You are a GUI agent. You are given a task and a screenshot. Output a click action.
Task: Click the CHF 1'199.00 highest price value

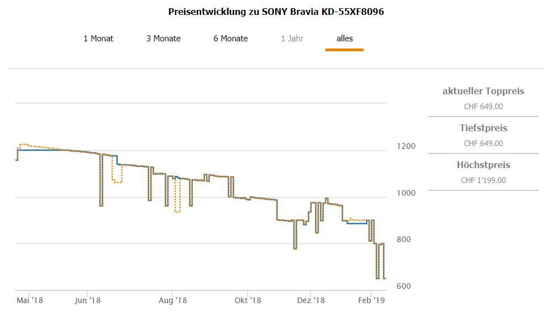tap(483, 181)
